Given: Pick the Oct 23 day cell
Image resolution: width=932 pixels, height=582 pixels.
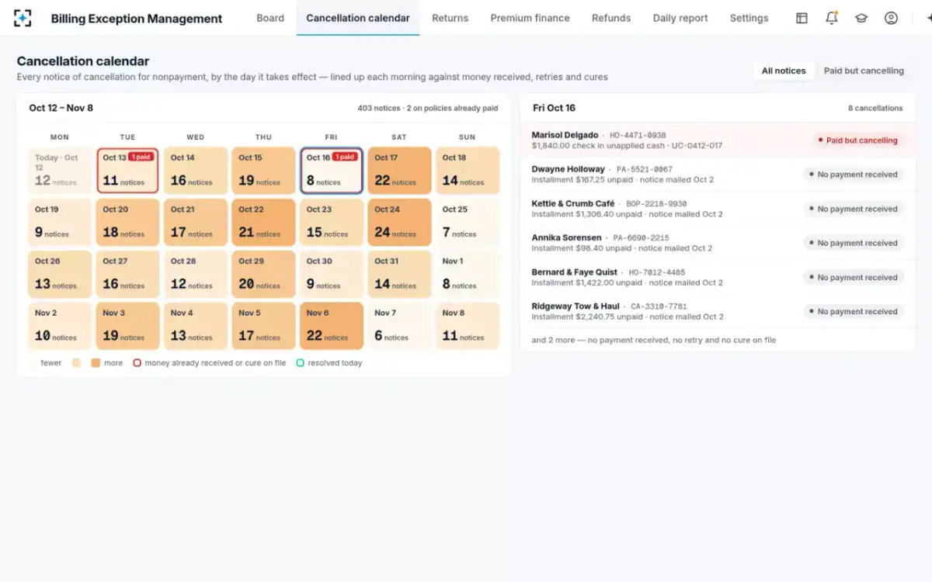Looking at the screenshot, I should click(332, 223).
